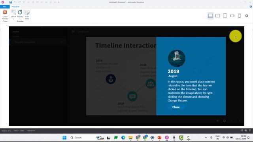Open green Camtasia icon in taskbar
The height and width of the screenshot is (142, 253).
181,138
